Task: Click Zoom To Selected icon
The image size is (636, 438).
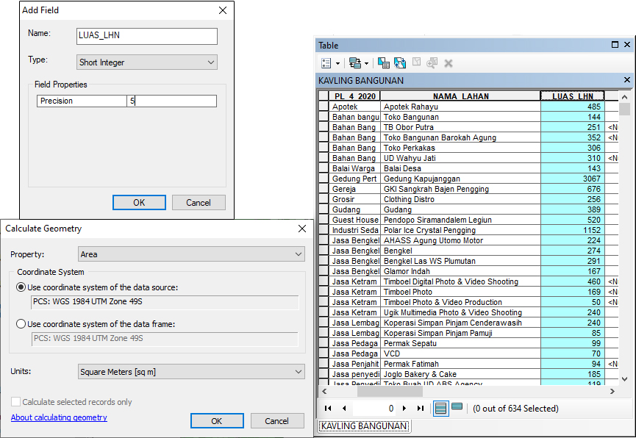Action: [x=432, y=63]
